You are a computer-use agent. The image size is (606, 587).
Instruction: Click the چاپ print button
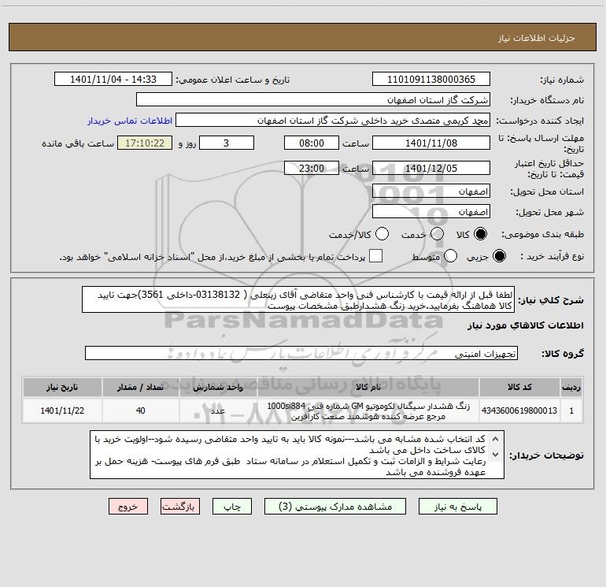(232, 507)
